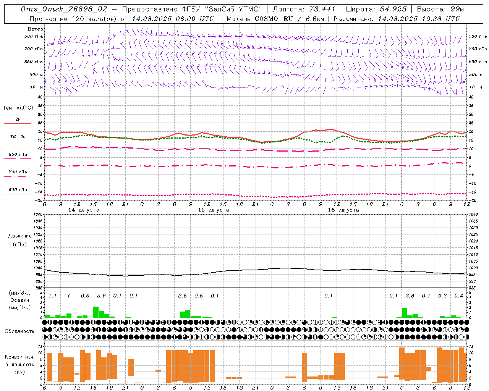Click the Давление pressure panel label
The image size is (489, 391).
pos(20,236)
